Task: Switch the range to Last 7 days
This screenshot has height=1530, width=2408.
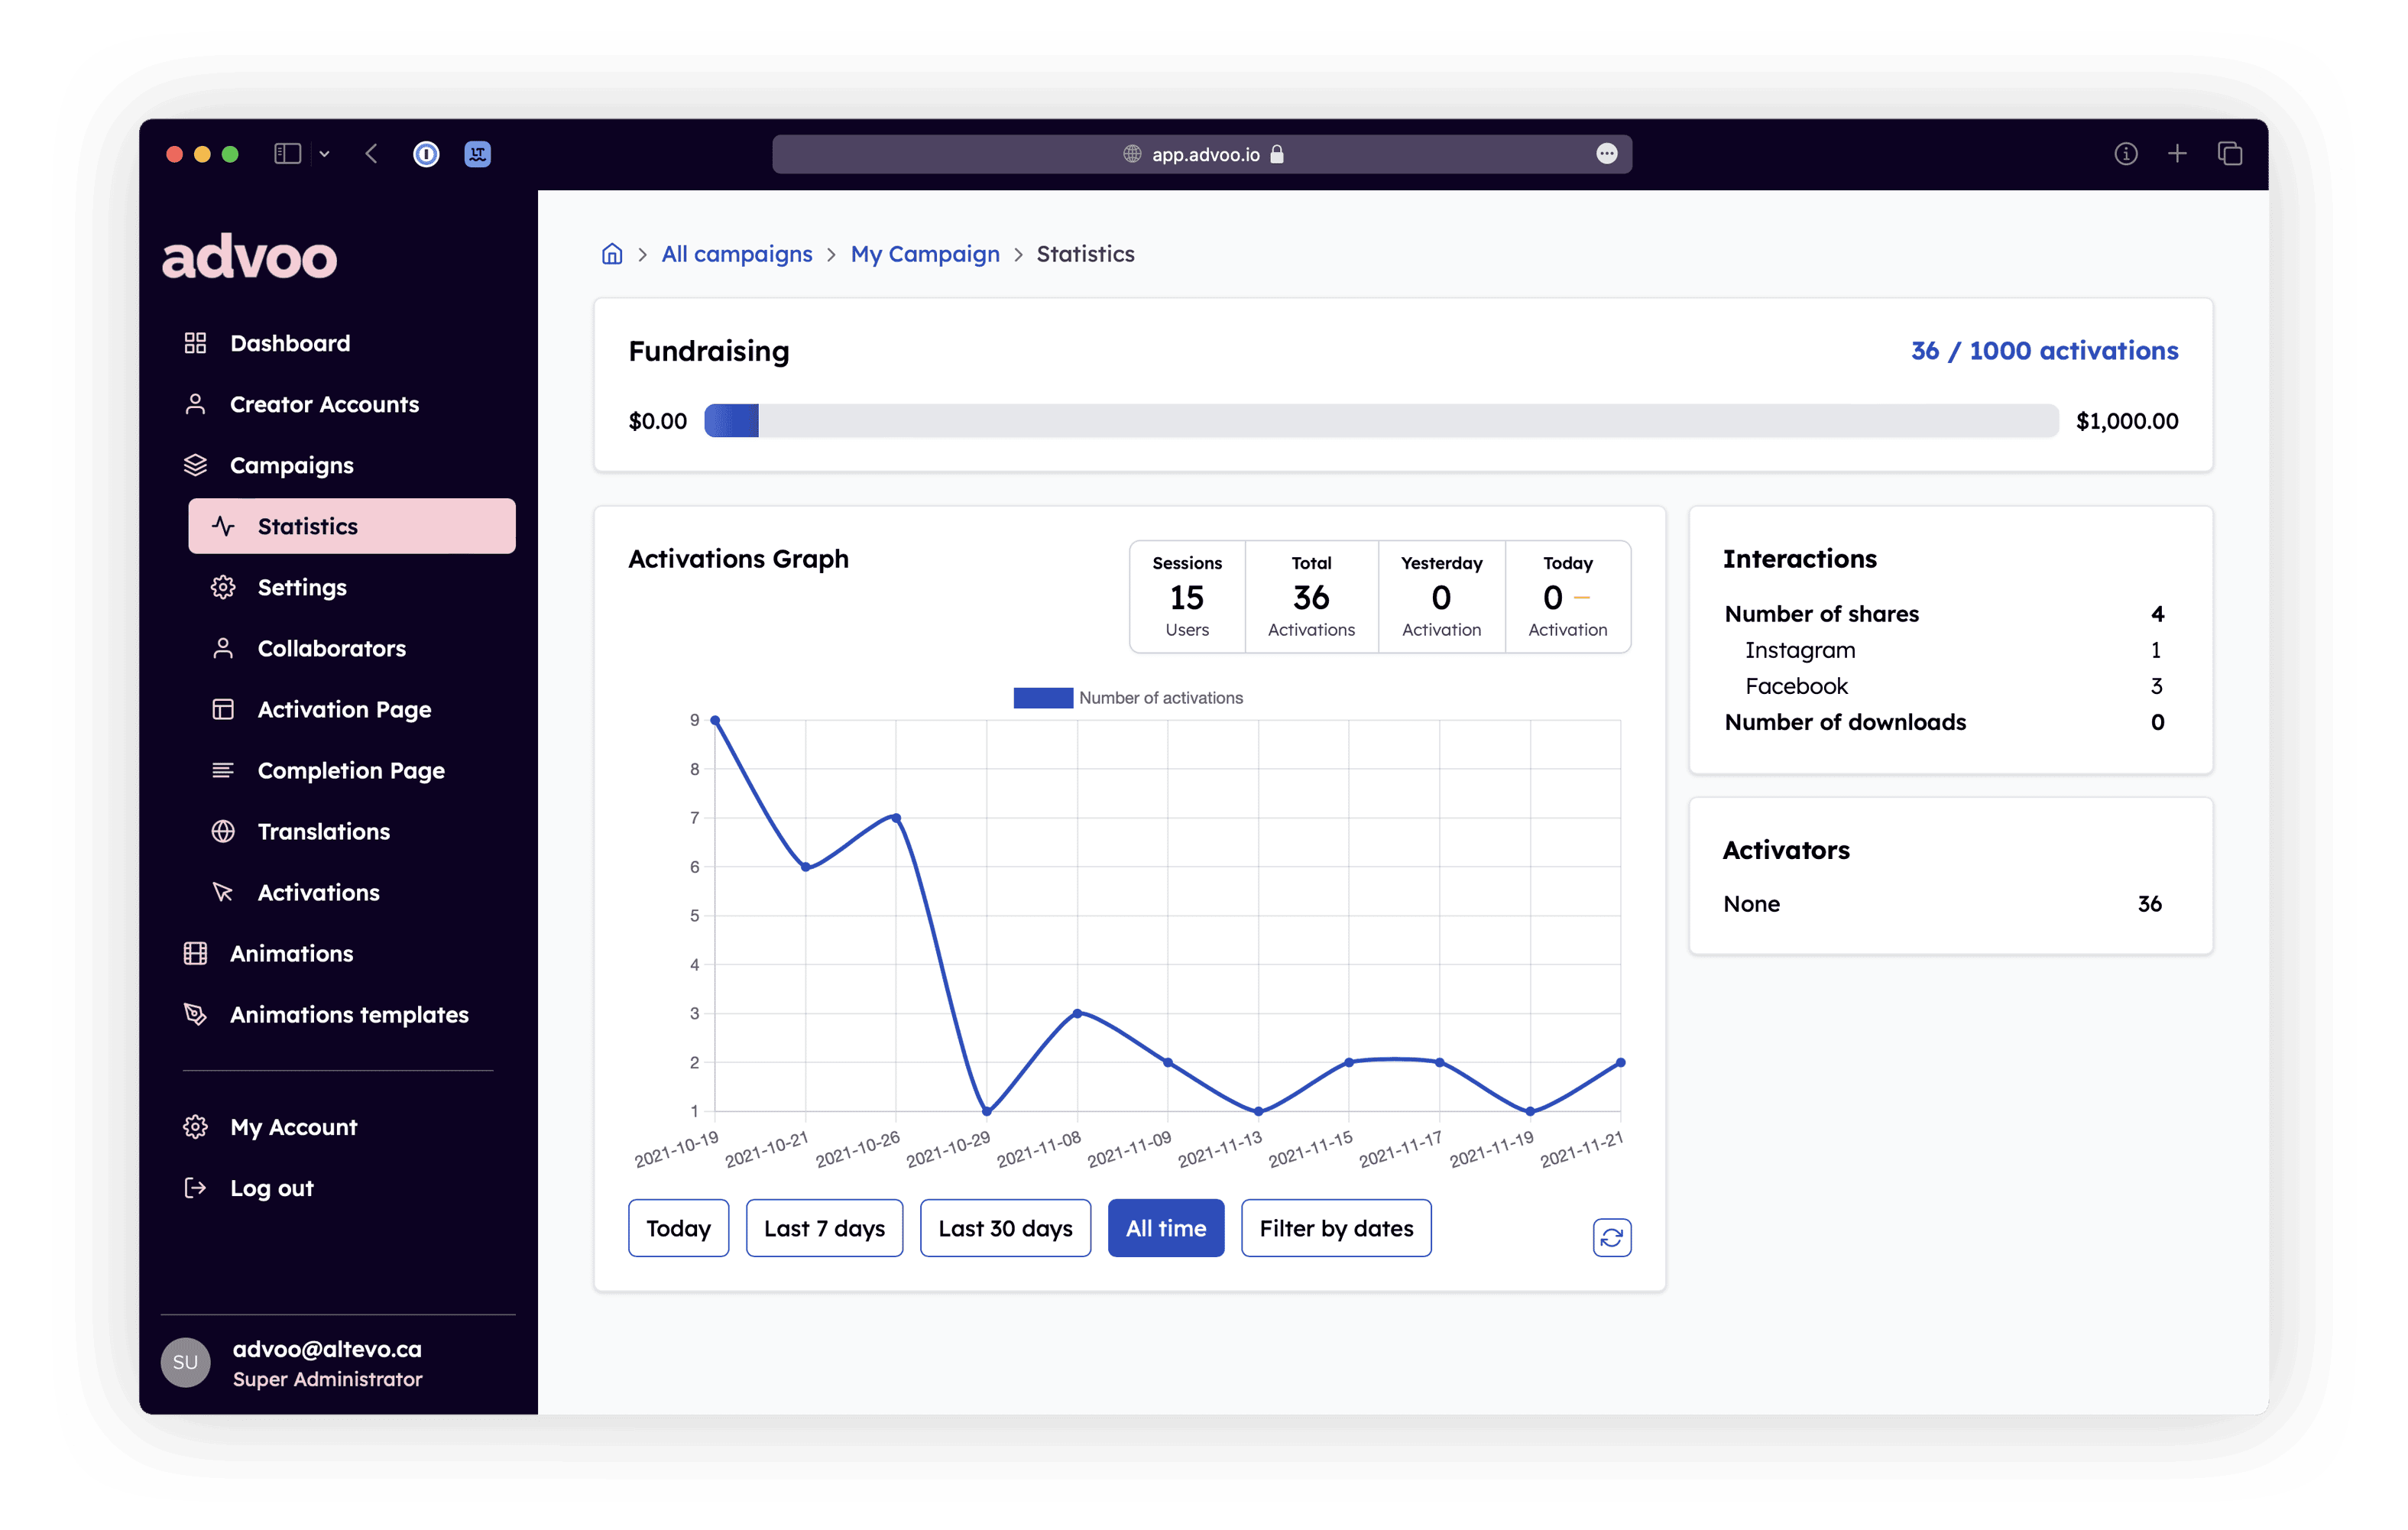Action: (x=824, y=1228)
